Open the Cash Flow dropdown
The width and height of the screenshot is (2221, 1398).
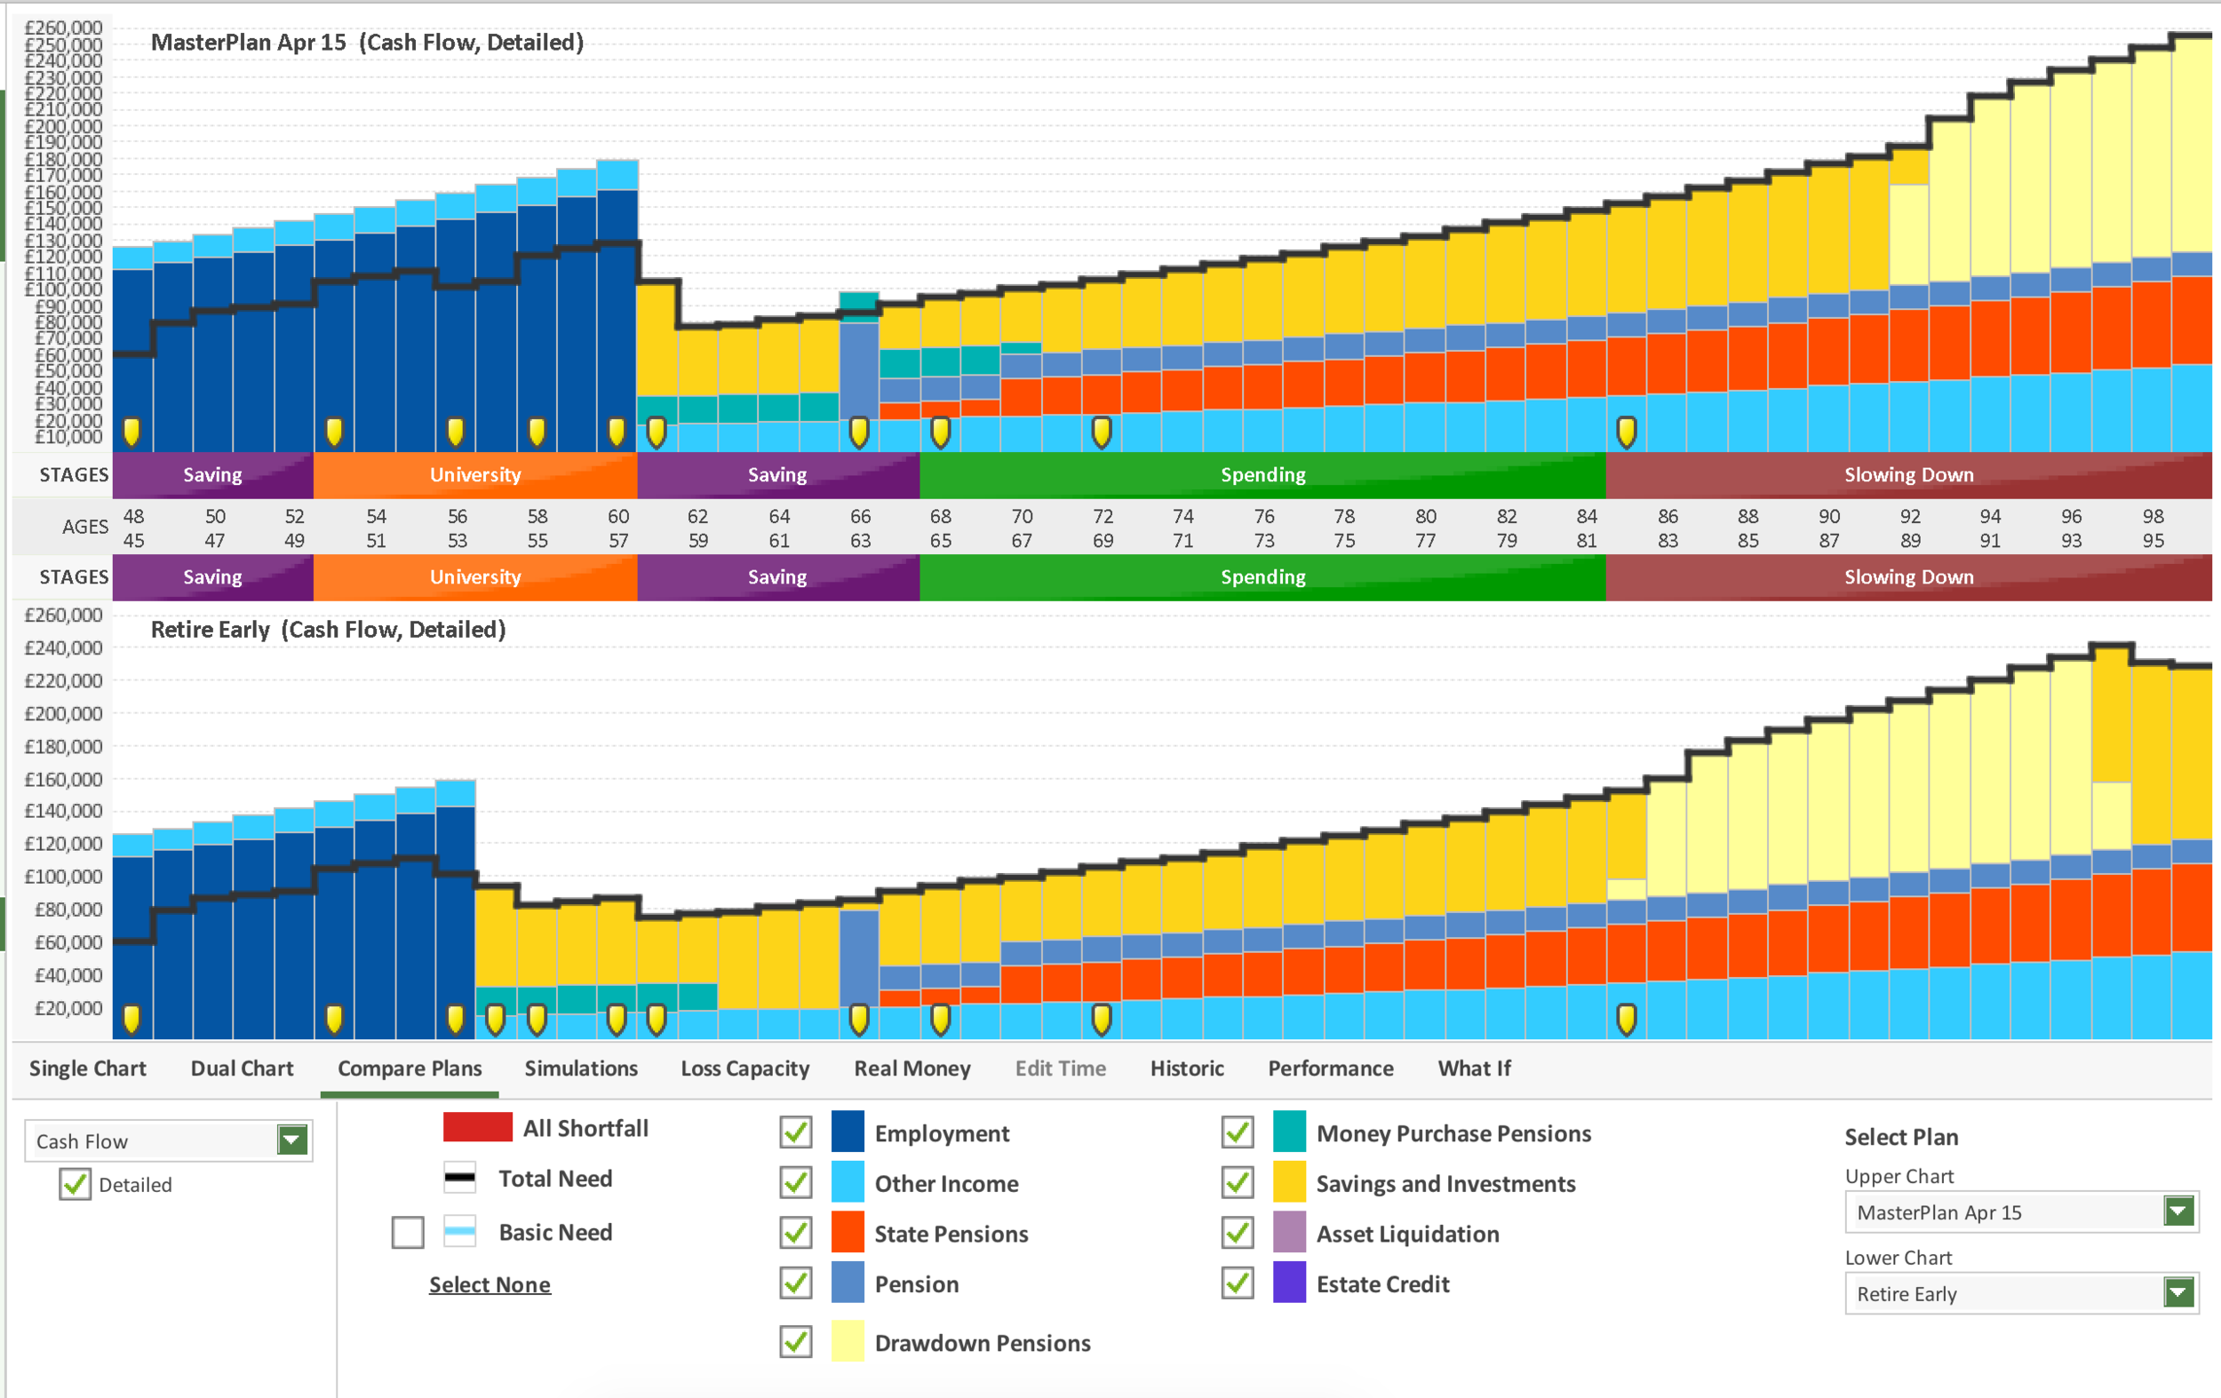292,1140
